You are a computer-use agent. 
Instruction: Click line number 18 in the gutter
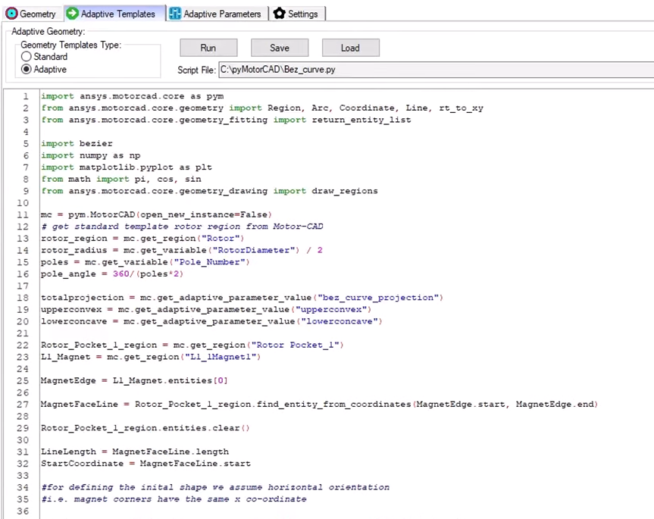click(25, 298)
